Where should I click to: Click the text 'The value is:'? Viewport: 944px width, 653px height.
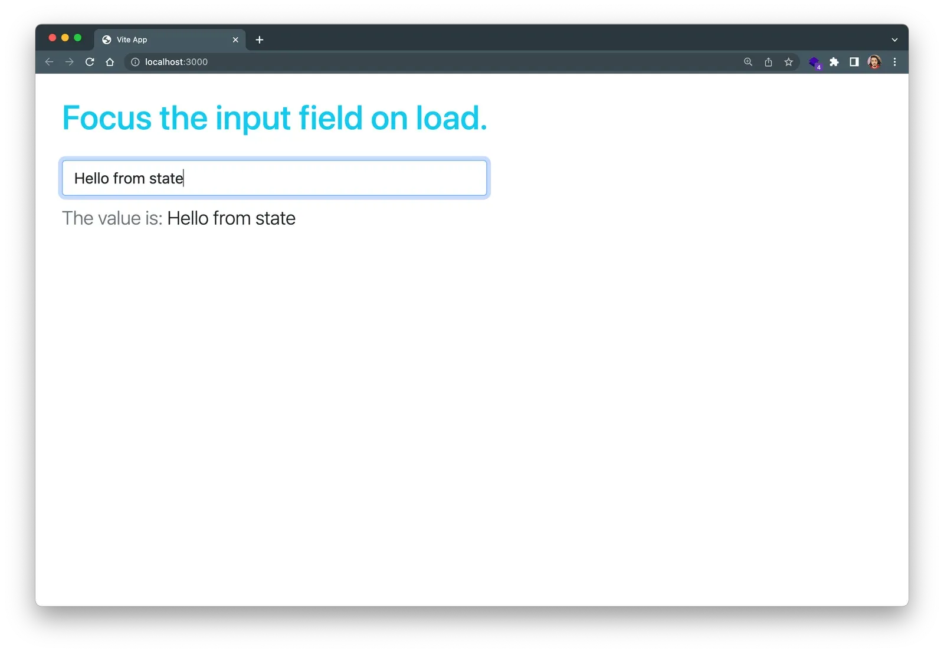112,218
